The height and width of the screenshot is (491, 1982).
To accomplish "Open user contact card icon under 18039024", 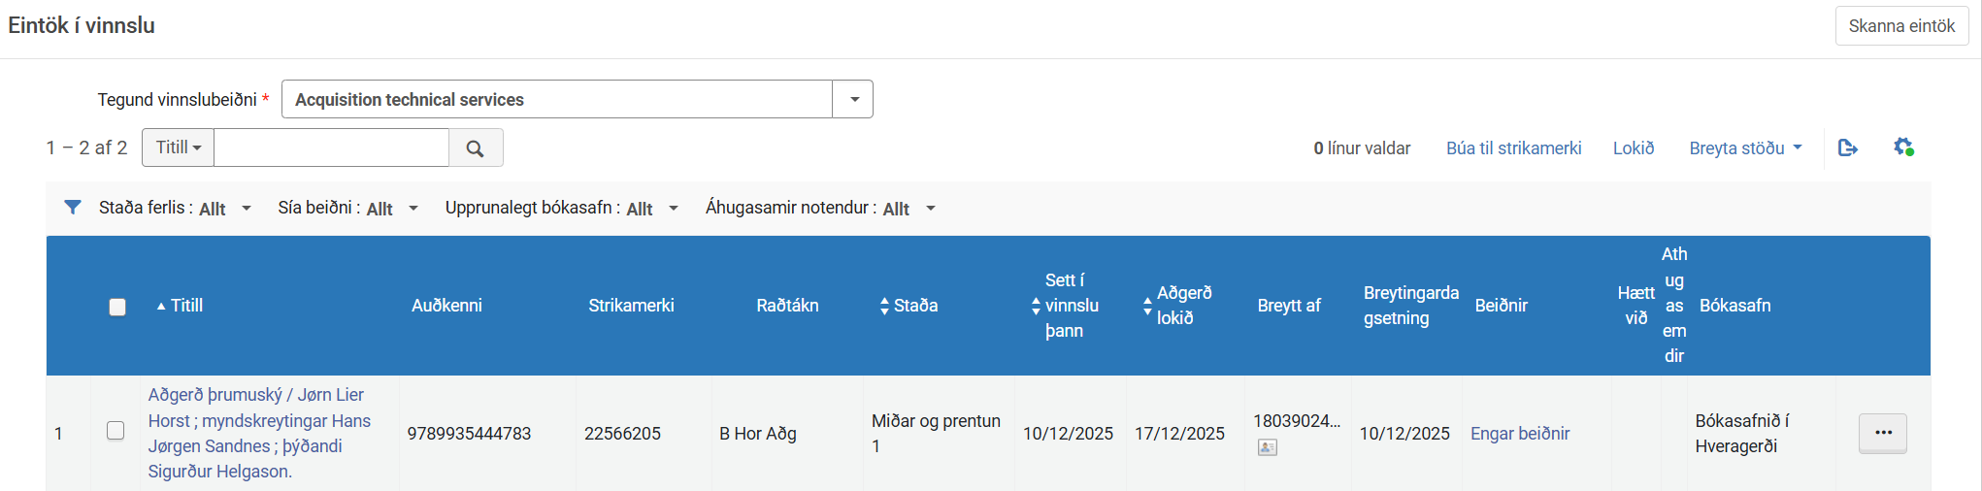I will click(x=1267, y=447).
